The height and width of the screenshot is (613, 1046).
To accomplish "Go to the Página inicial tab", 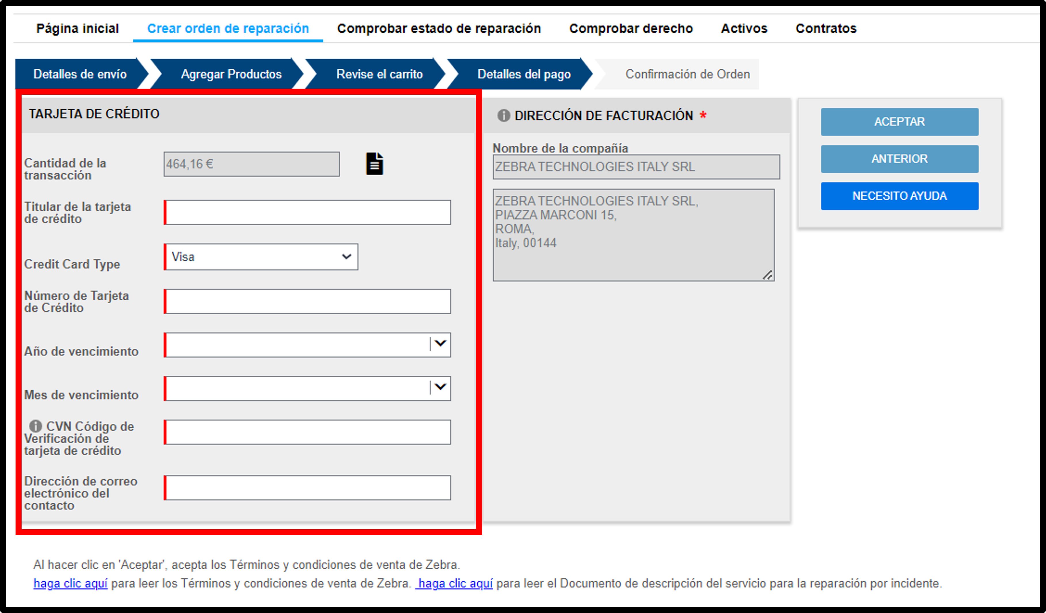I will click(x=78, y=28).
